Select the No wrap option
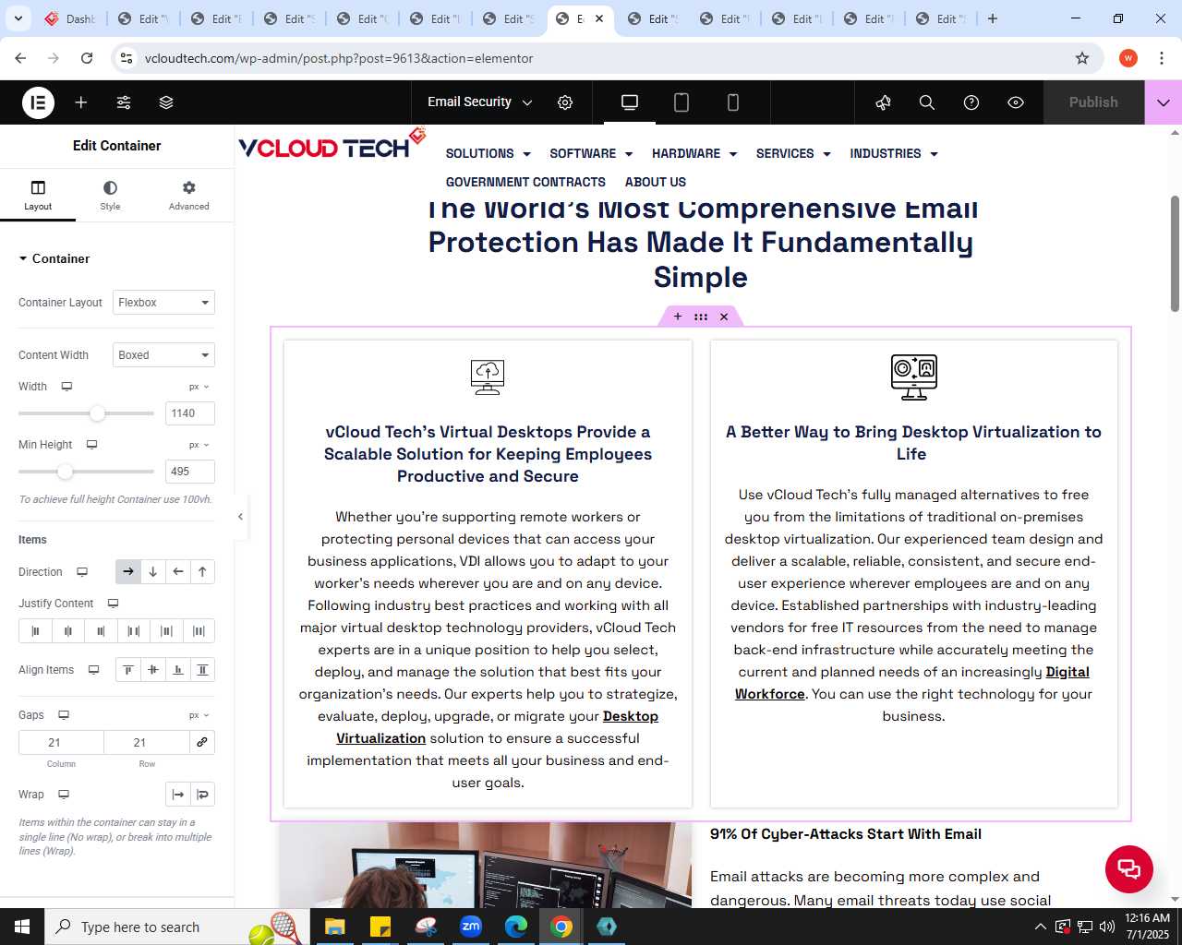Screen dimensions: 1182x945 pyautogui.click(x=178, y=795)
